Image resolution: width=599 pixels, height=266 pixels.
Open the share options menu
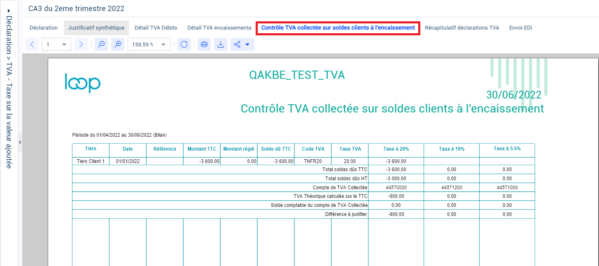pos(242,44)
